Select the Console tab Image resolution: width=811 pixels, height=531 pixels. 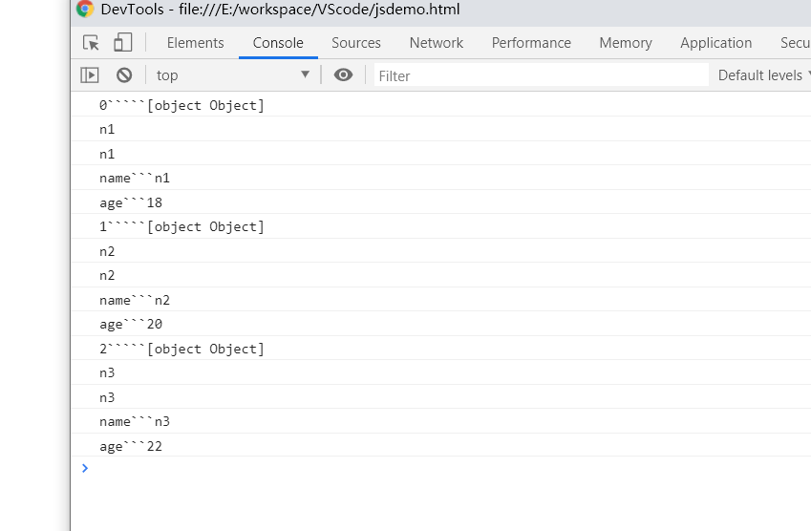(278, 43)
